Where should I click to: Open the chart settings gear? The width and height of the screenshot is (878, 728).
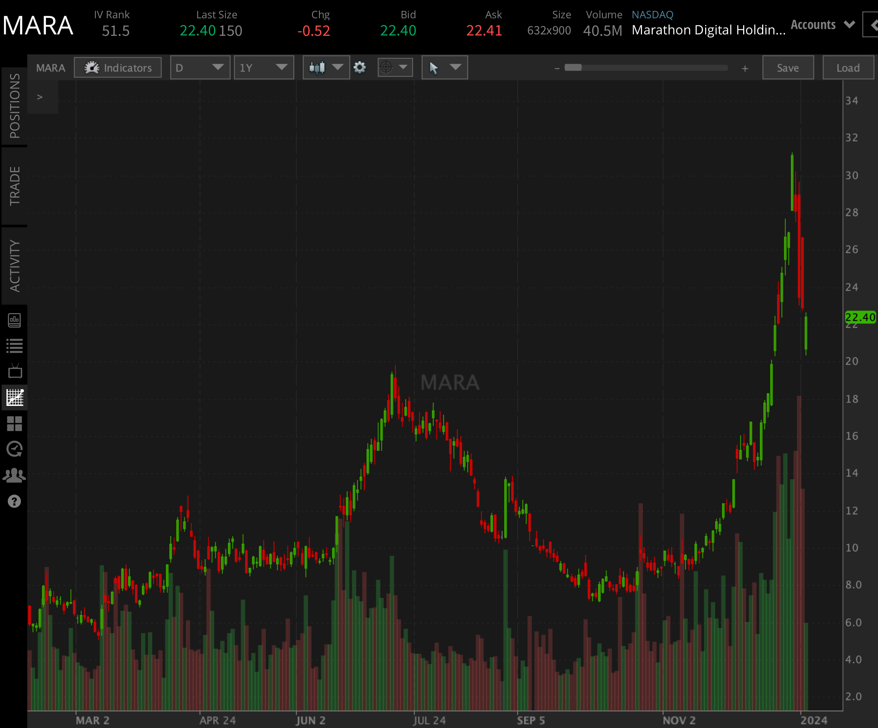click(360, 67)
